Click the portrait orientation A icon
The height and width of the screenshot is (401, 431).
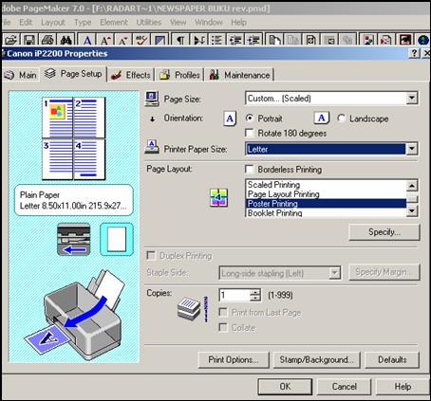click(230, 118)
